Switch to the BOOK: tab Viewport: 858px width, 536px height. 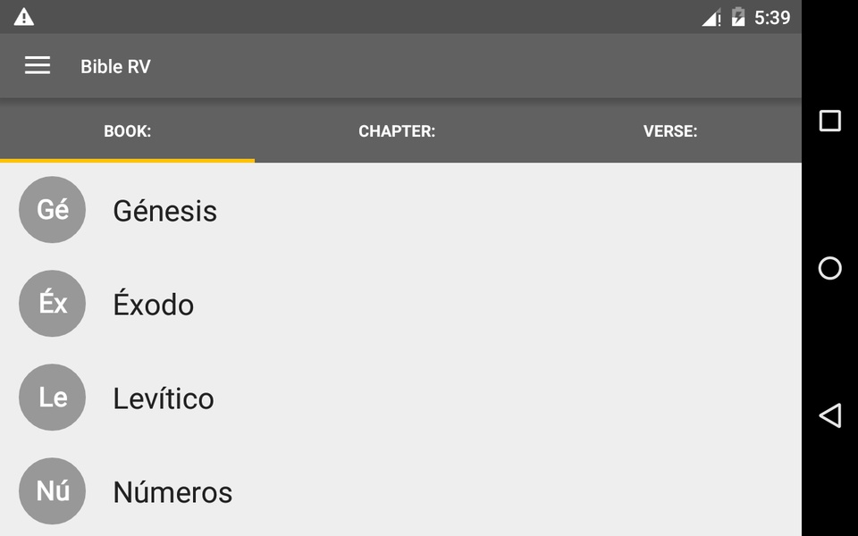pos(128,130)
